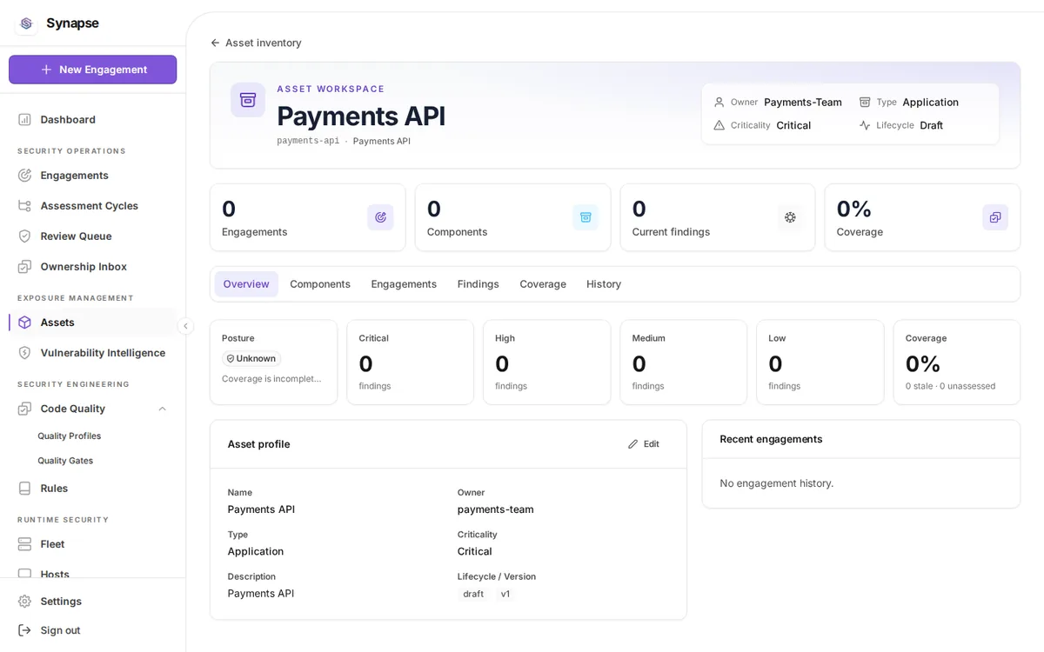Viewport: 1044px width, 652px height.
Task: Click the owner icon in the header
Action: 719,102
